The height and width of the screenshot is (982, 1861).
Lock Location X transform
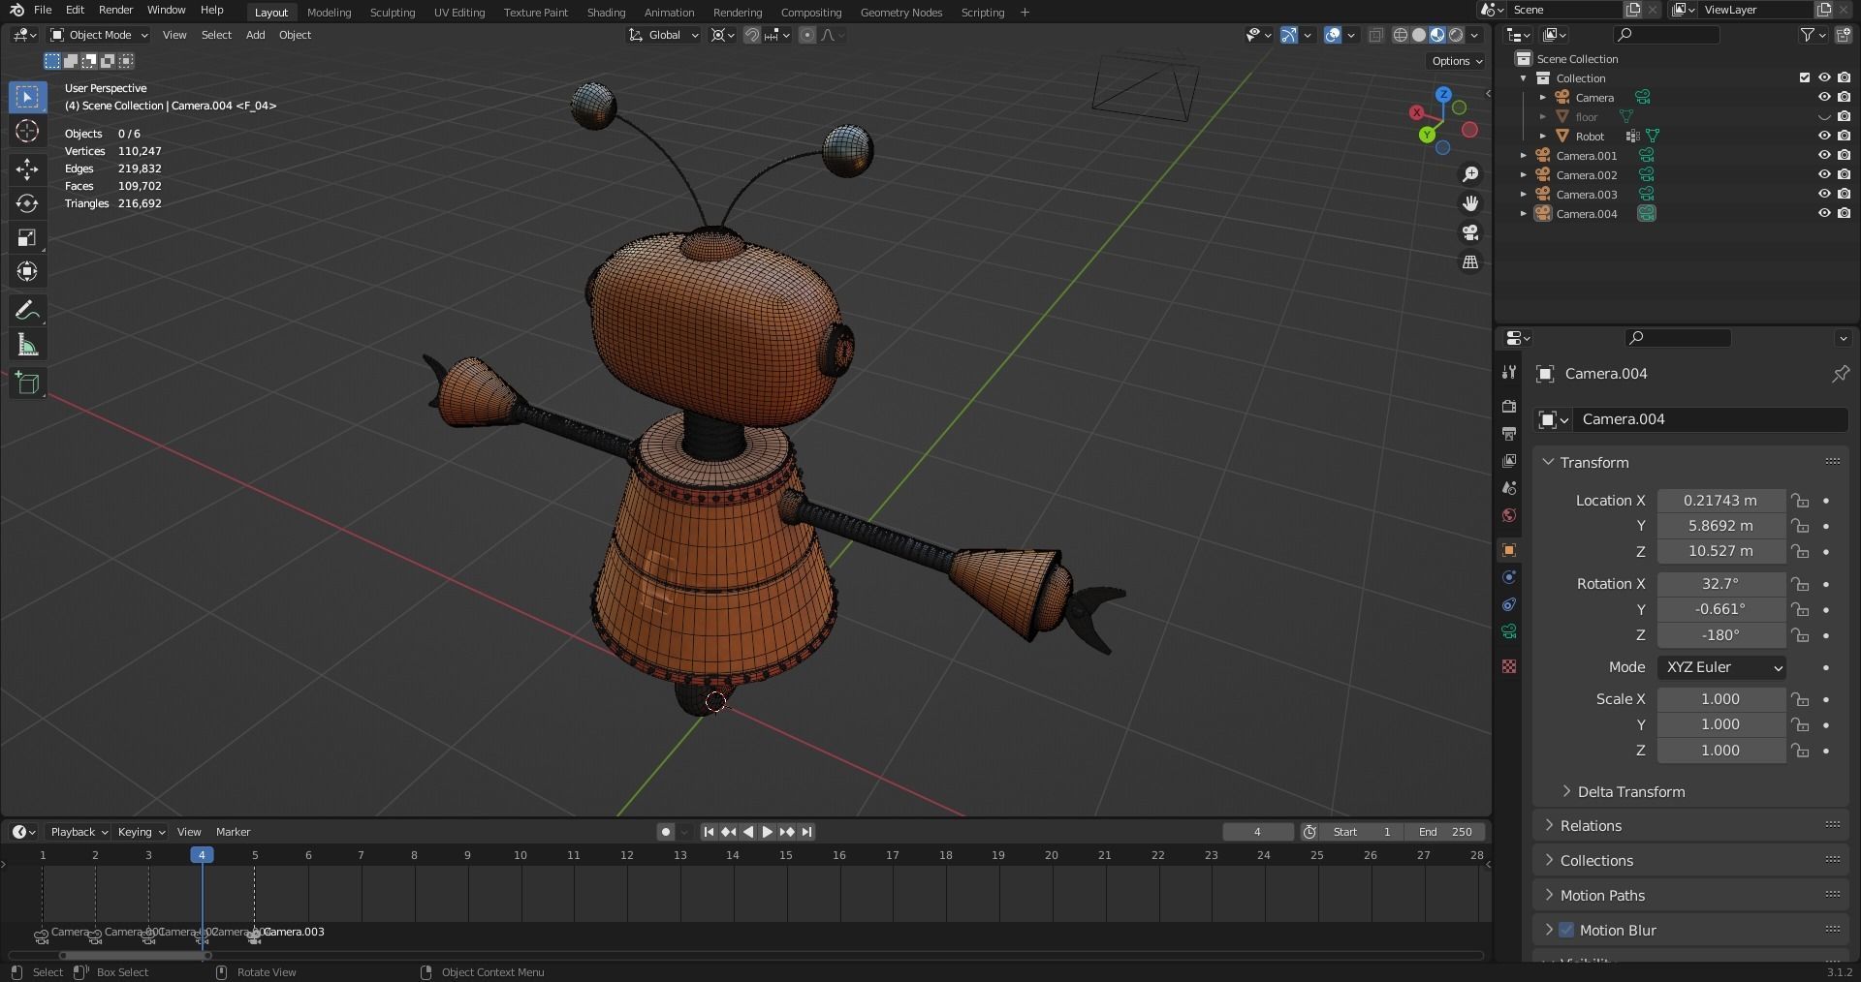pyautogui.click(x=1800, y=501)
